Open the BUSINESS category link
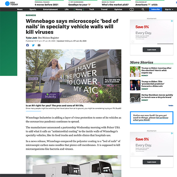This screenshot has width=177, height=177. 31,15
